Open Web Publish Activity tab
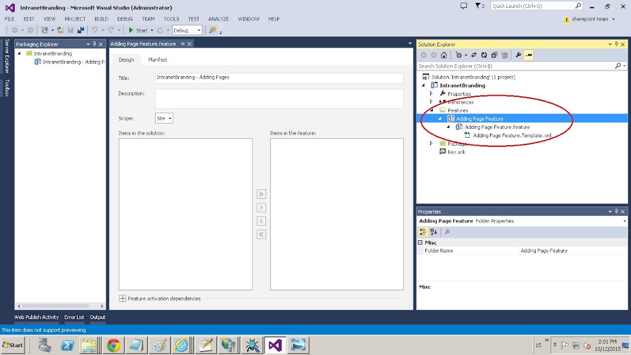 pyautogui.click(x=36, y=317)
